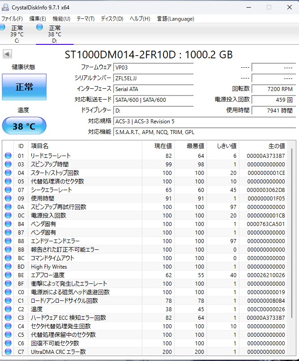Click the previous disk arrow button
The height and width of the screenshot is (361, 299).
point(7,54)
